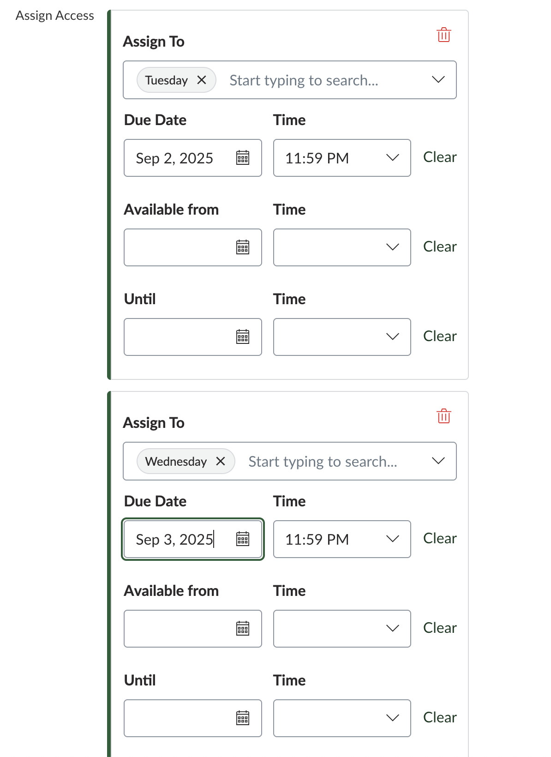Open Tuesday Available from time dropdown
551x757 pixels.
coord(342,247)
